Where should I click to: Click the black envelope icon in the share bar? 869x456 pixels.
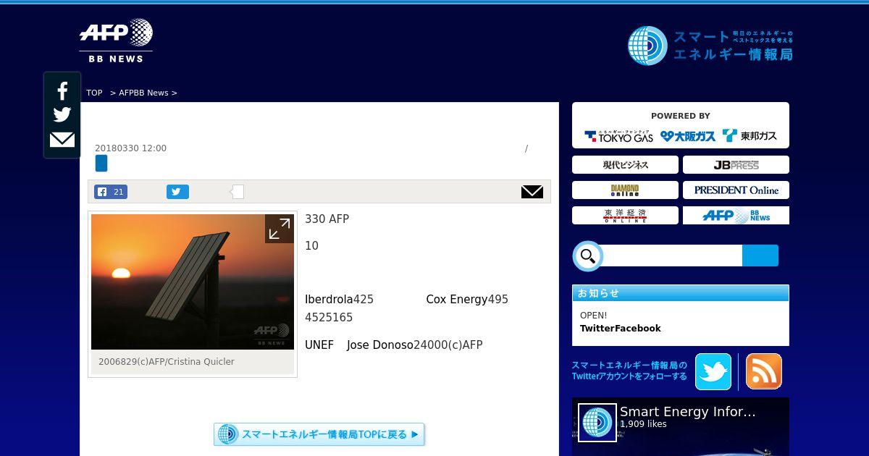pyautogui.click(x=532, y=191)
